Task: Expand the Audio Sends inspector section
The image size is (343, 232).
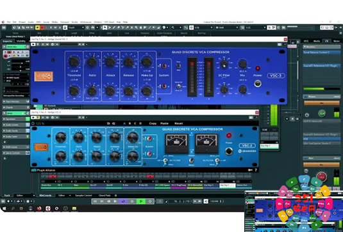Action: tap(16, 130)
